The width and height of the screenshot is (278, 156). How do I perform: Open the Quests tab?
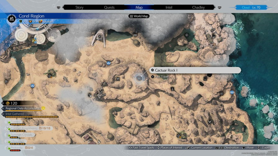109,7
